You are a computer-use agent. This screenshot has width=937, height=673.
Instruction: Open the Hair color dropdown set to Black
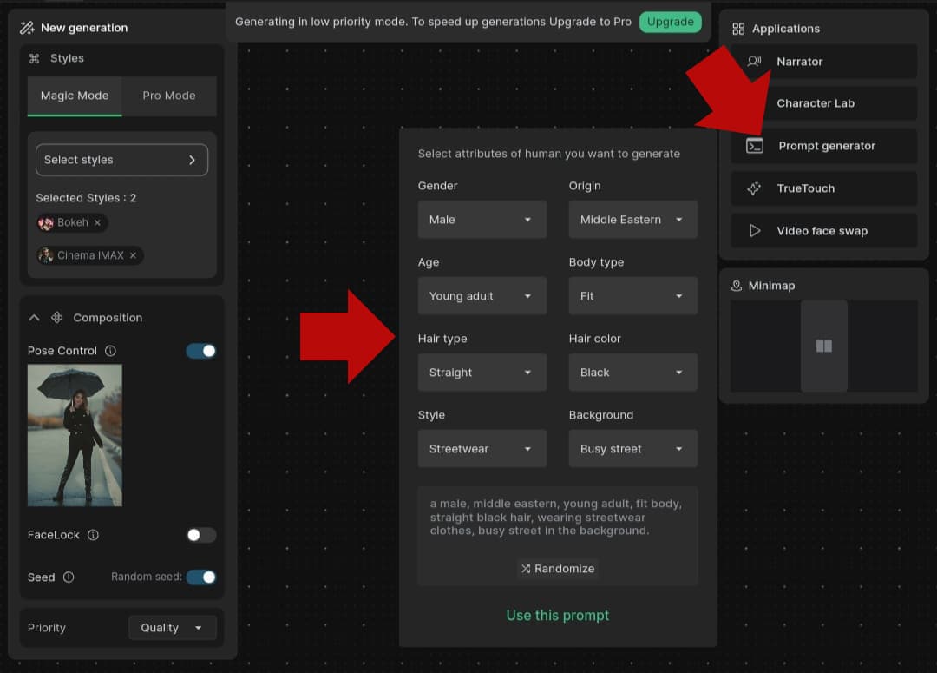pos(632,372)
